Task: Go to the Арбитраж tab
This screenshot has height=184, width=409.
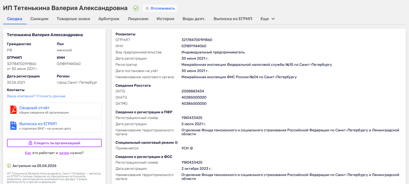Action: pyautogui.click(x=109, y=19)
